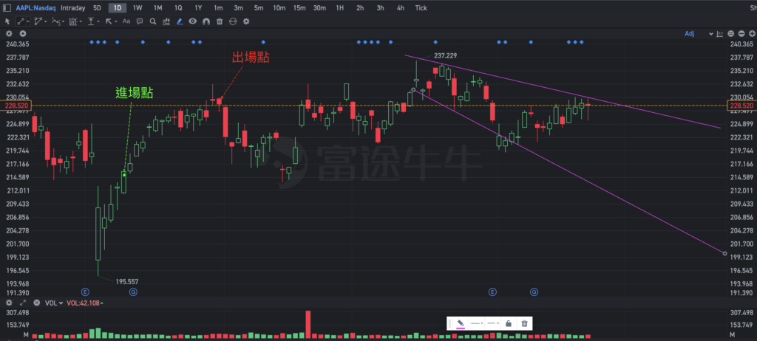The height and width of the screenshot is (341, 757).
Task: Select the Aa text tool
Action: (x=126, y=21)
